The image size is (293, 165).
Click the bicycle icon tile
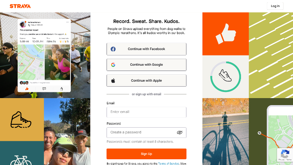(22, 153)
